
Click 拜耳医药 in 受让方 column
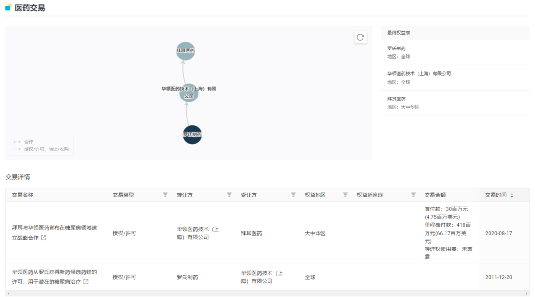coord(251,233)
